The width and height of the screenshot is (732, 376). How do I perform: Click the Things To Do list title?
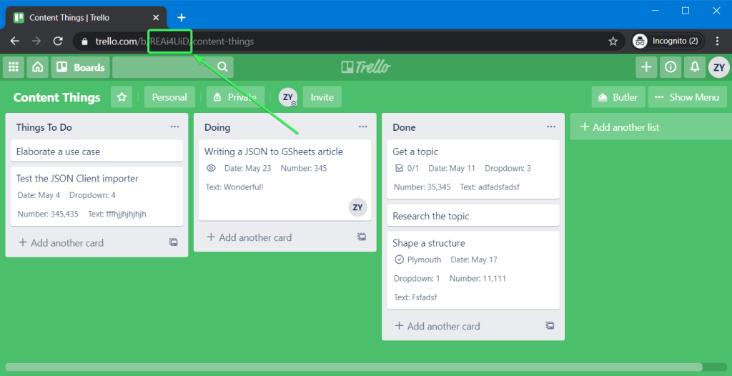(44, 127)
